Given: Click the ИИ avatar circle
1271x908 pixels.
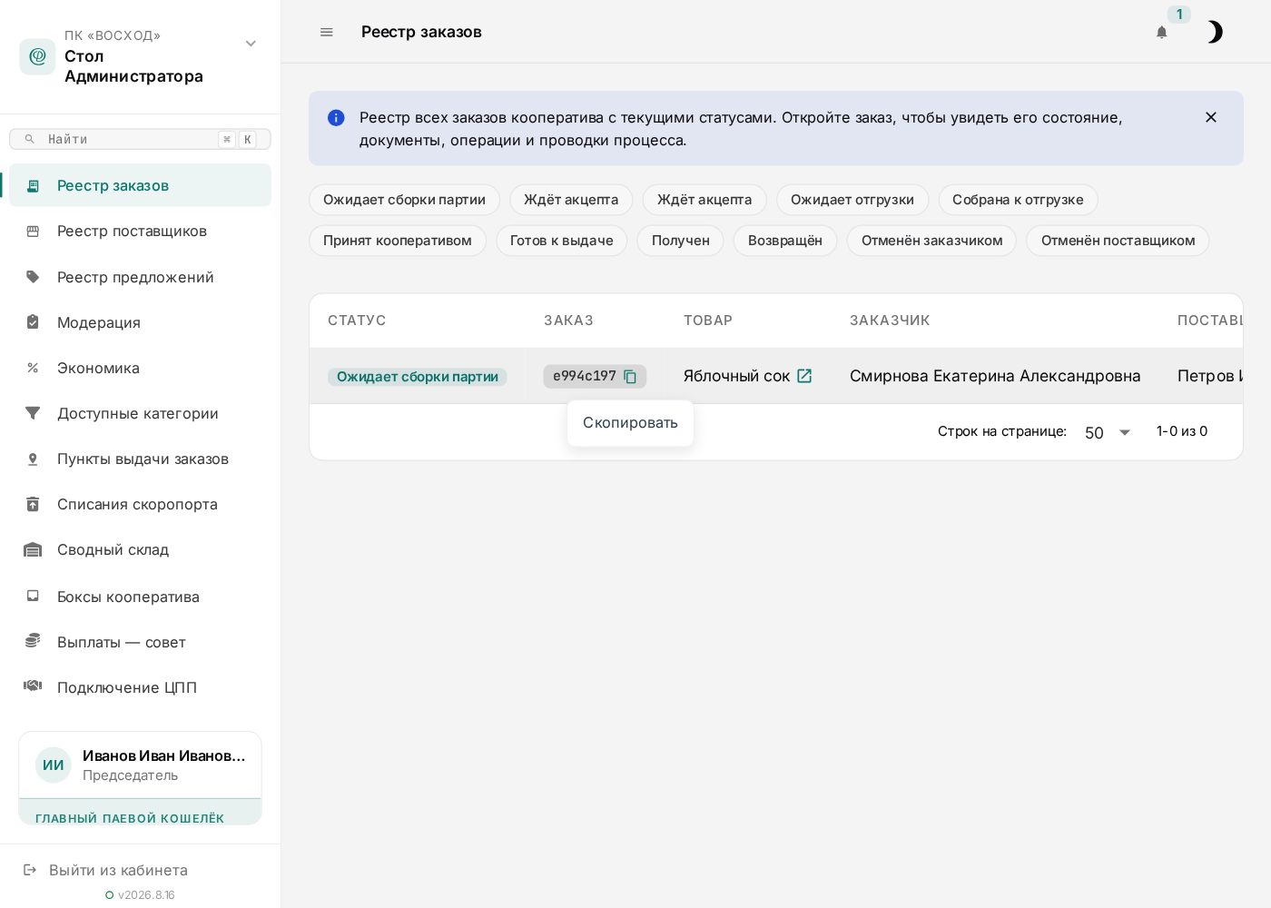Looking at the screenshot, I should 54,765.
